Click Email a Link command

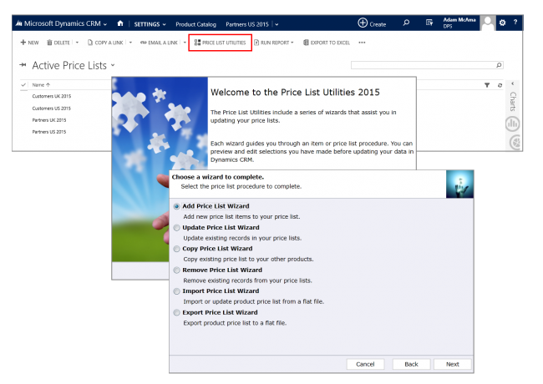pos(159,43)
